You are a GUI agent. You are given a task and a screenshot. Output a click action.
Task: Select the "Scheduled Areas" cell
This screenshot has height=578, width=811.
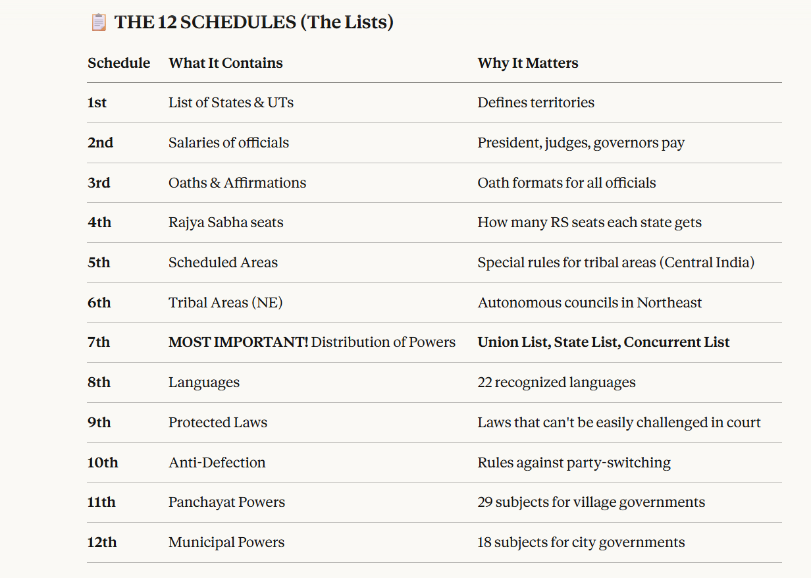point(222,263)
